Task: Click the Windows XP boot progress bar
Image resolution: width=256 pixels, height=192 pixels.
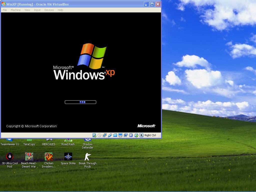Action: click(x=80, y=102)
